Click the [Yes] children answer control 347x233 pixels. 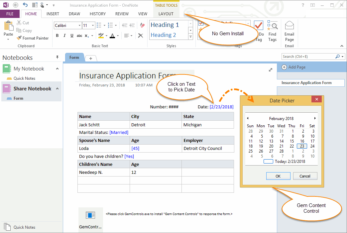click(x=129, y=157)
